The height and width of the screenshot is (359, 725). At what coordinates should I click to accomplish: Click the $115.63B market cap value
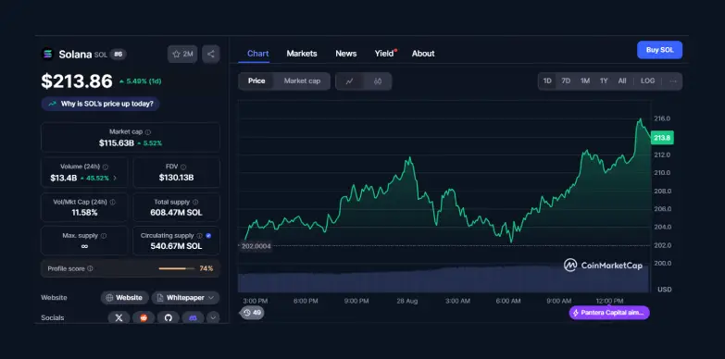(x=117, y=143)
